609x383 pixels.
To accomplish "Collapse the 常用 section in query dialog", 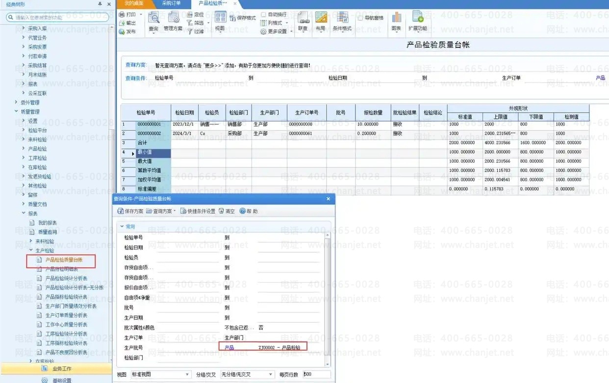I will [122, 227].
